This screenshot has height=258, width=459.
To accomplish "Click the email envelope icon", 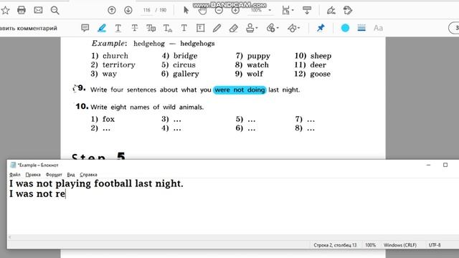I will tap(38, 10).
